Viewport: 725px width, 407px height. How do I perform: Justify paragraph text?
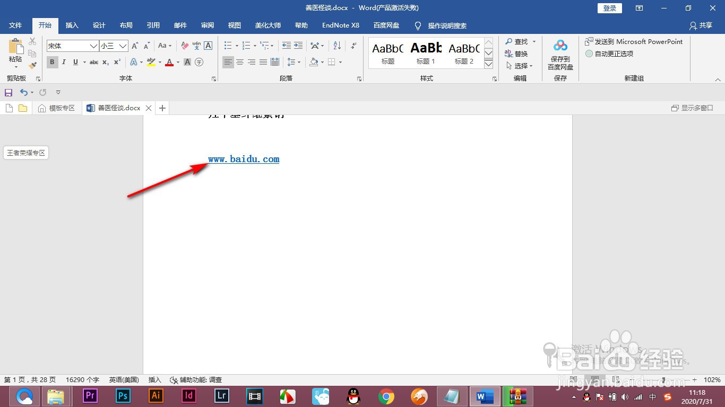263,62
